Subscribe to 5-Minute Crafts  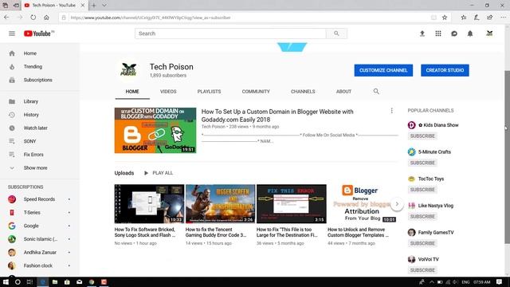point(422,163)
